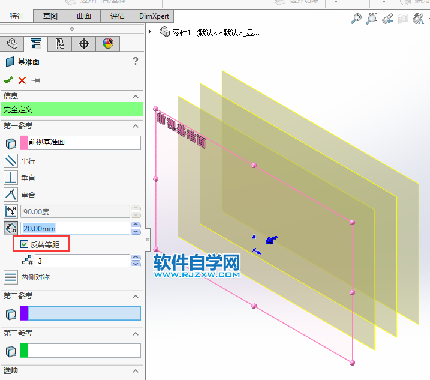Click the blue flip direction arrow
Image resolution: width=430 pixels, height=380 pixels.
(271, 240)
